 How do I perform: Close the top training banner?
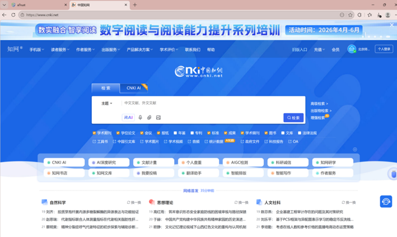click(392, 25)
